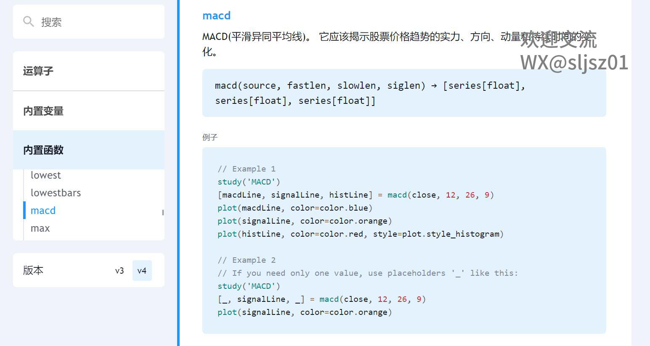Focus the 搜索 search input field
Viewport: 650px width, 346px height.
[x=97, y=22]
